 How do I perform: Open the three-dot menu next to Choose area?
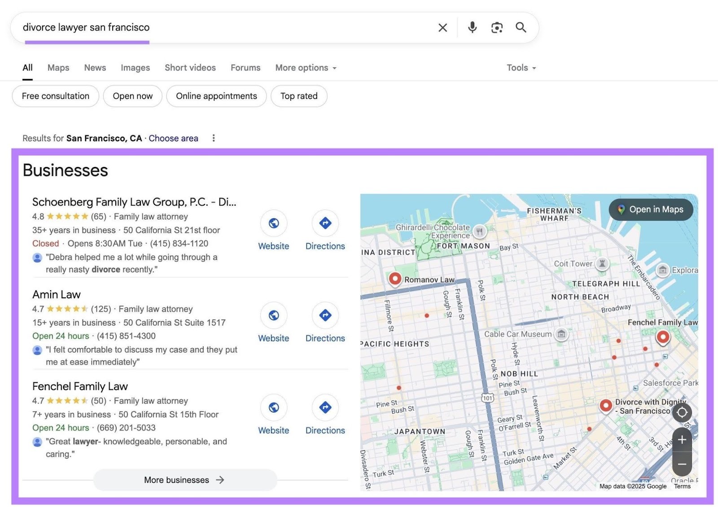[x=214, y=138]
